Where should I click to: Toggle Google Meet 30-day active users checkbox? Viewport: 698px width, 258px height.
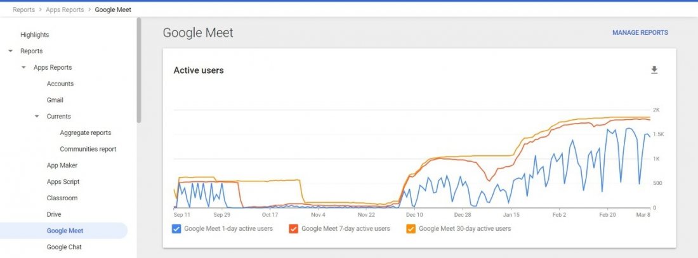pyautogui.click(x=411, y=229)
